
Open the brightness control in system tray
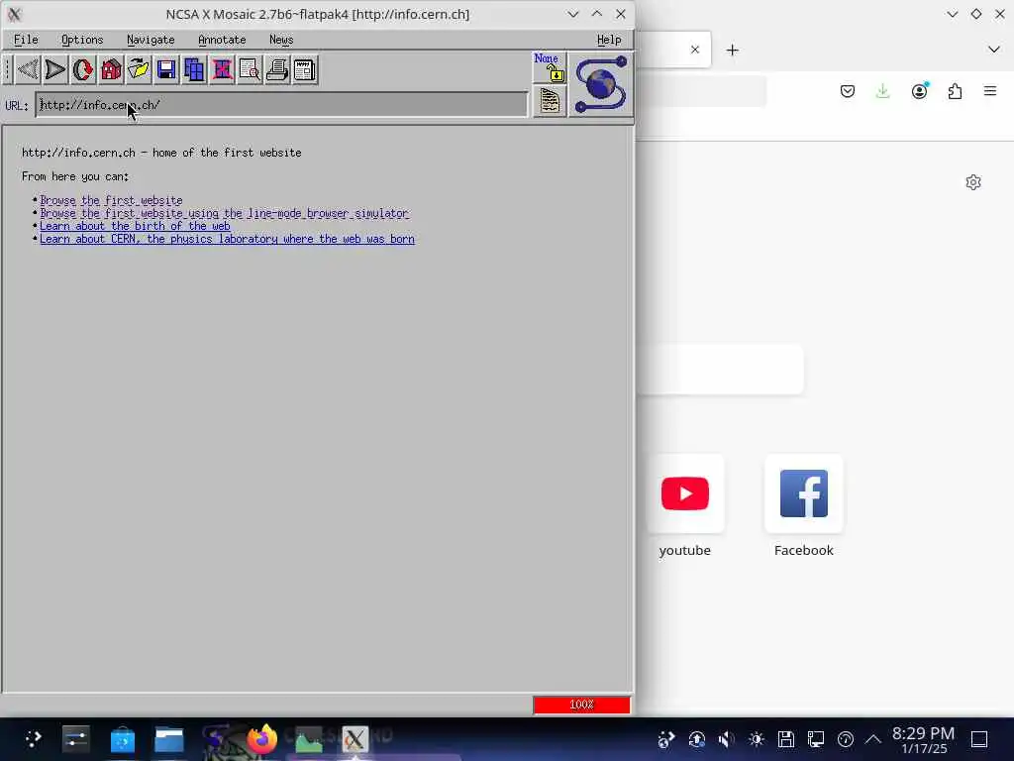(x=756, y=739)
